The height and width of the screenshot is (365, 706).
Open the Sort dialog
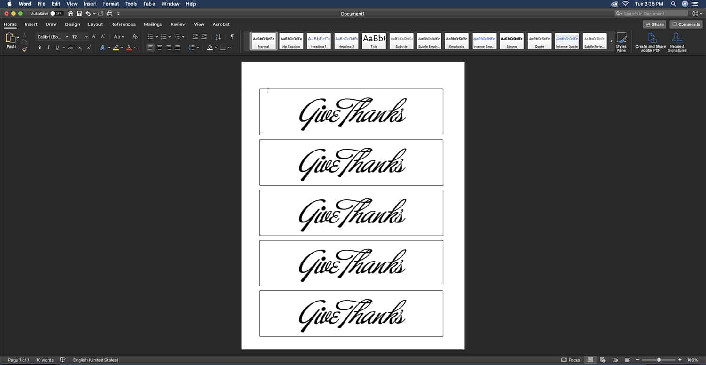click(x=218, y=36)
